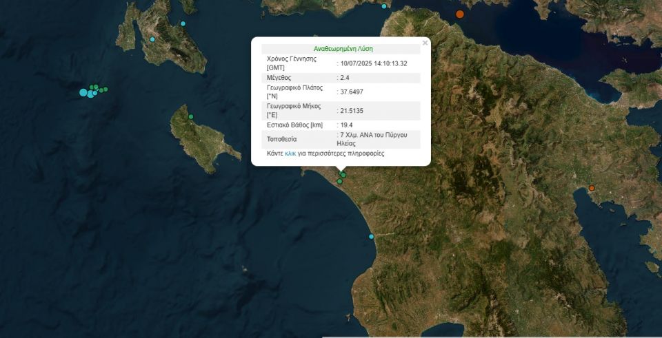This screenshot has height=338, width=662.
Task: Select the large orange marker at top of map
Action: 460,14
